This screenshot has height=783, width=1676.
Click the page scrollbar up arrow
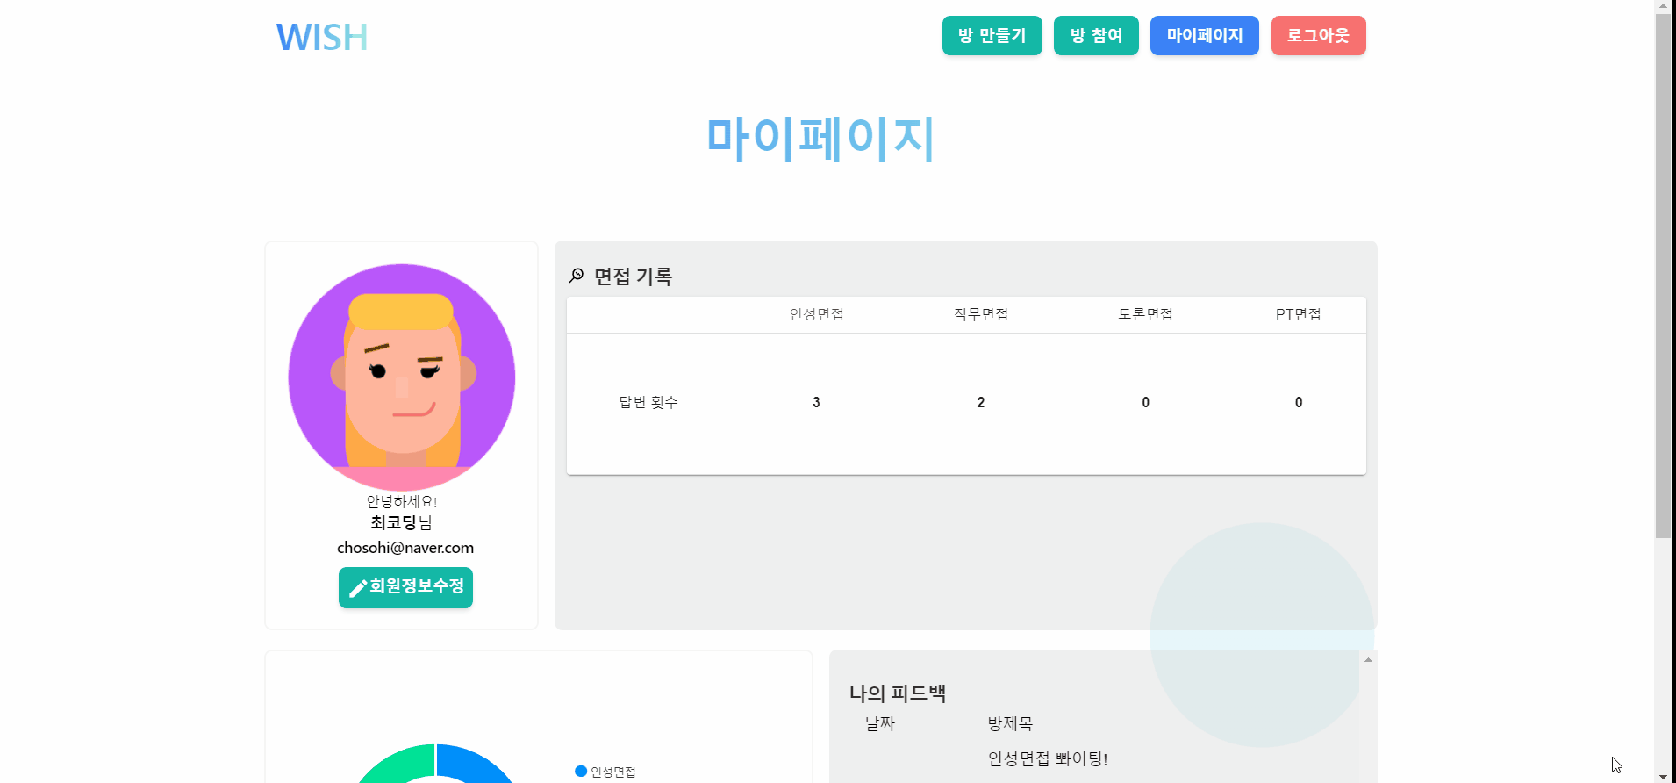pyautogui.click(x=1663, y=7)
